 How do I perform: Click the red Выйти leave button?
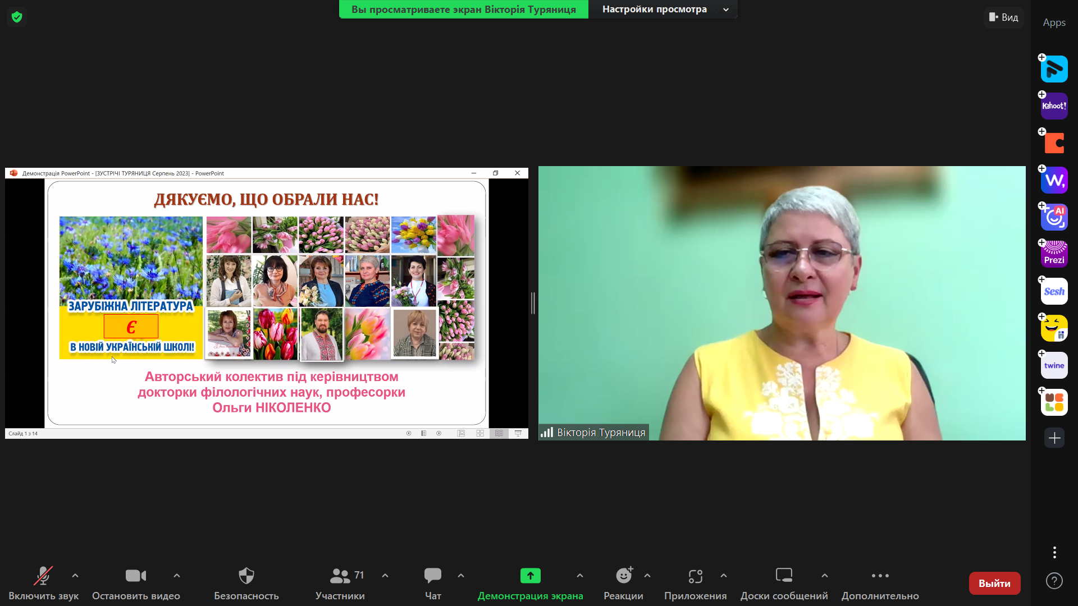point(994,583)
